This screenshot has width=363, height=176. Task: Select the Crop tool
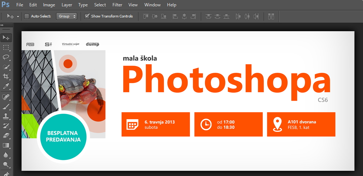point(6,76)
